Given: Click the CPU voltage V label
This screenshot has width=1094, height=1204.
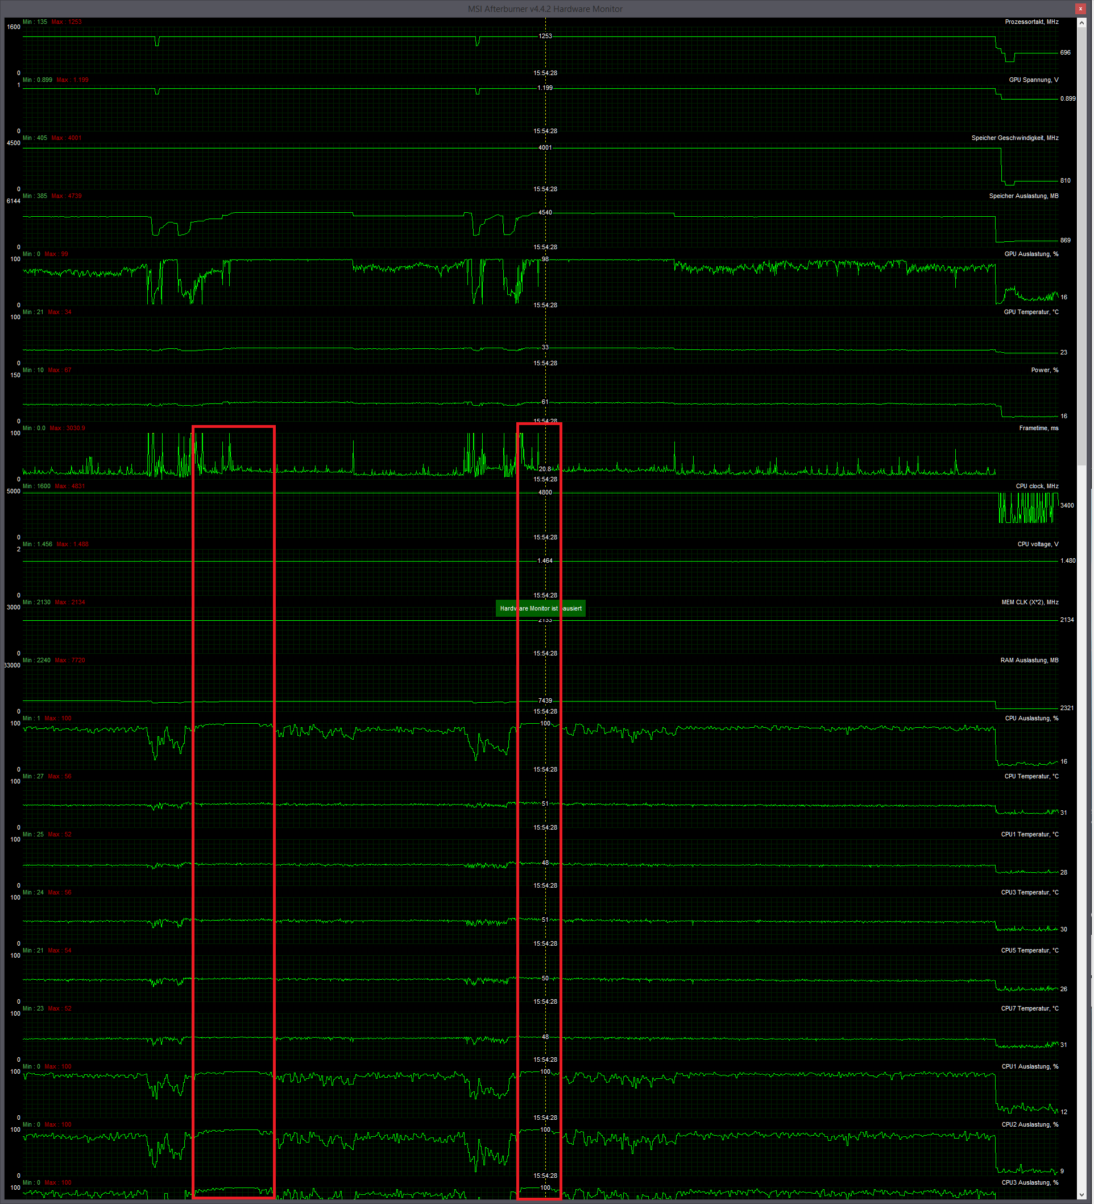Looking at the screenshot, I should [1037, 544].
